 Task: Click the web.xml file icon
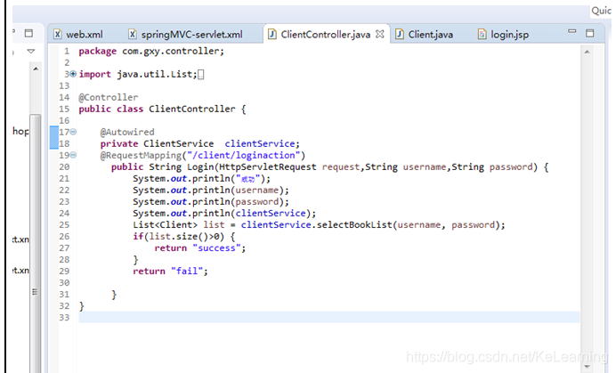(x=57, y=34)
